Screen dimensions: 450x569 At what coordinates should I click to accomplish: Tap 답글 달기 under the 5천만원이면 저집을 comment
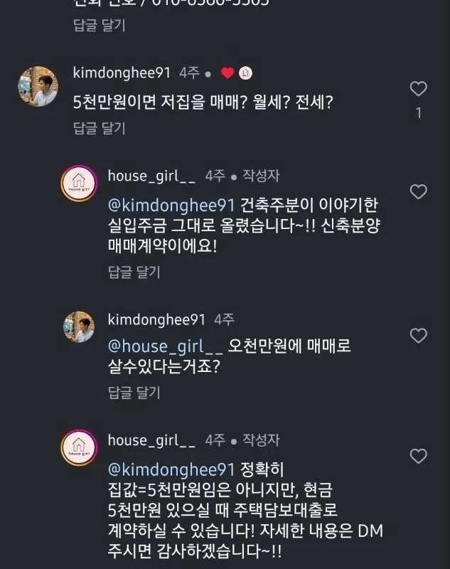(99, 128)
